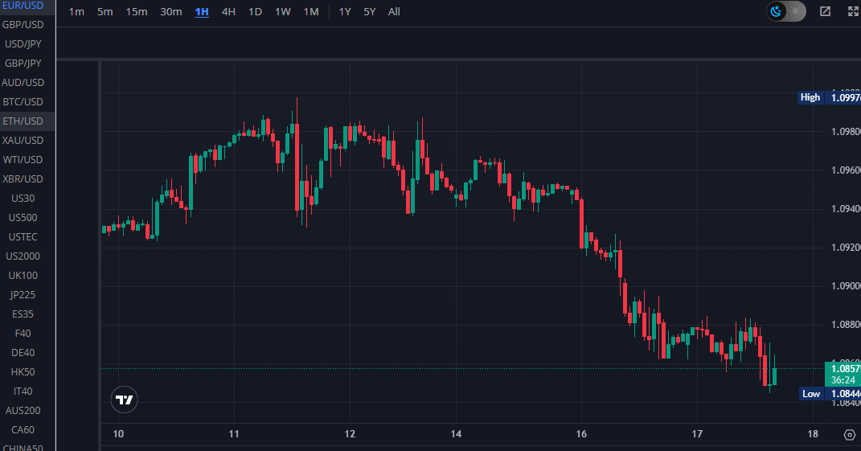Switch to the 1D timeframe
The height and width of the screenshot is (451, 861).
[255, 11]
